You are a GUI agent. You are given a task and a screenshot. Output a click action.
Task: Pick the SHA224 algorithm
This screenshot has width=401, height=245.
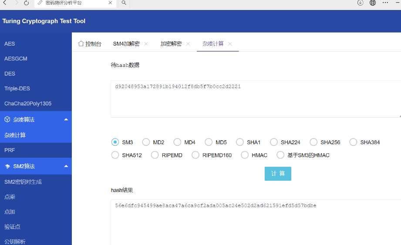click(x=274, y=142)
